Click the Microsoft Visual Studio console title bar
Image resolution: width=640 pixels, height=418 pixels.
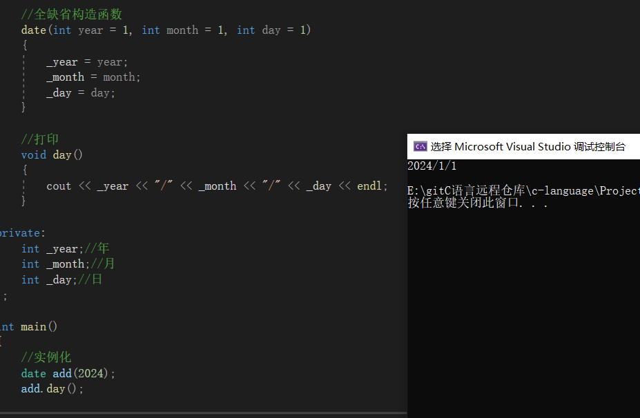pyautogui.click(x=523, y=146)
